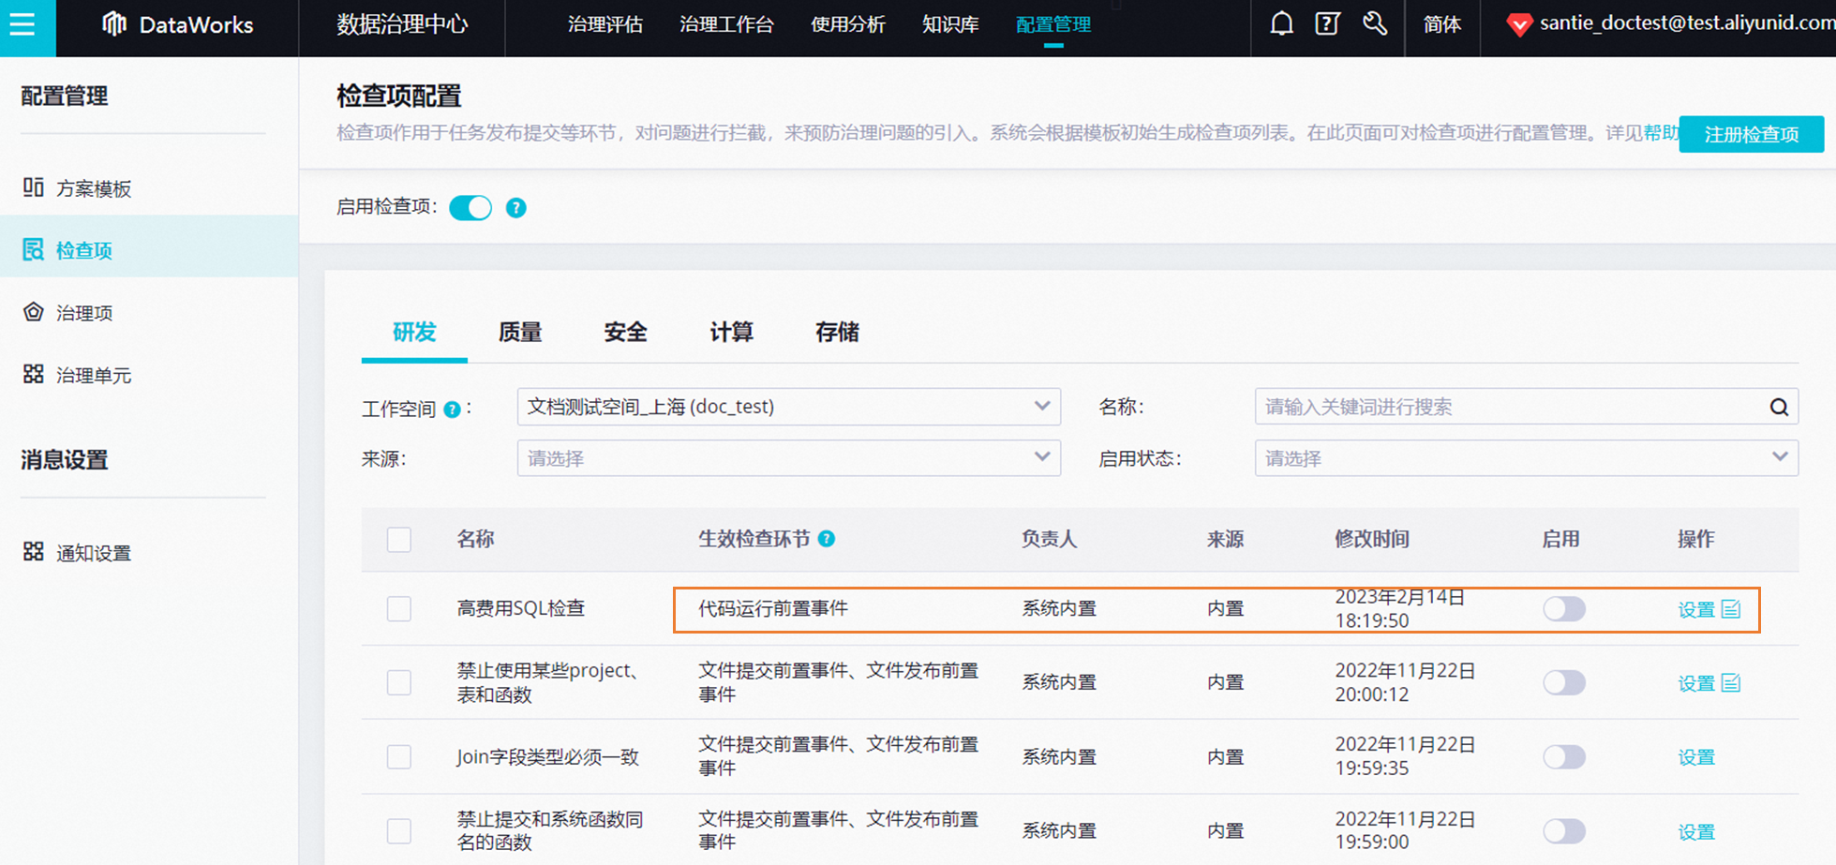Check the select-all header checkbox
The width and height of the screenshot is (1836, 865).
pos(399,540)
